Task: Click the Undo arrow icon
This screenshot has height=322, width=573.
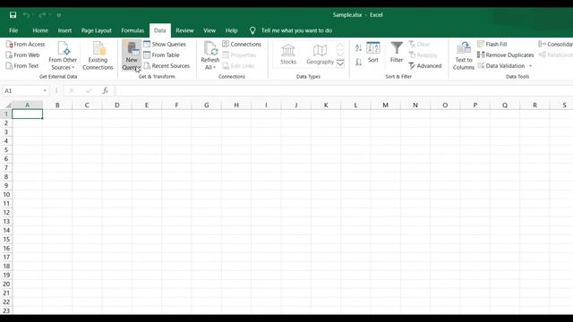Action: coord(26,15)
